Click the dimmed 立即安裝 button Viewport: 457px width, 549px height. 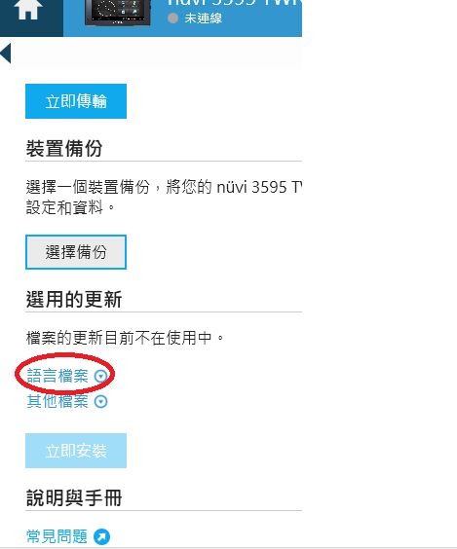pyautogui.click(x=76, y=451)
